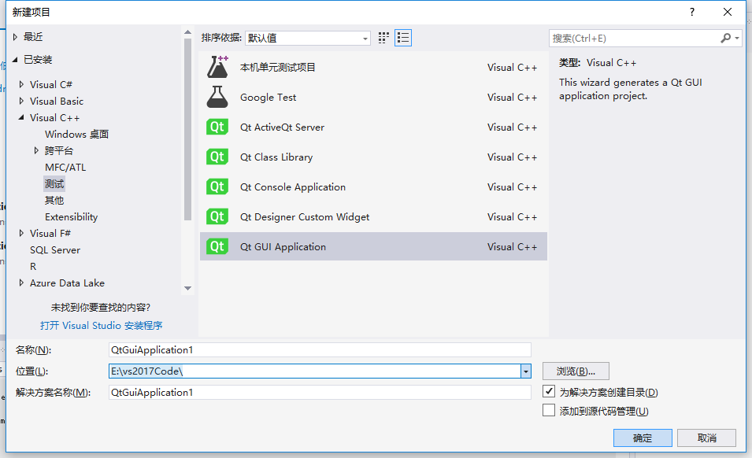Select Windows 桌面 tree item

click(76, 134)
